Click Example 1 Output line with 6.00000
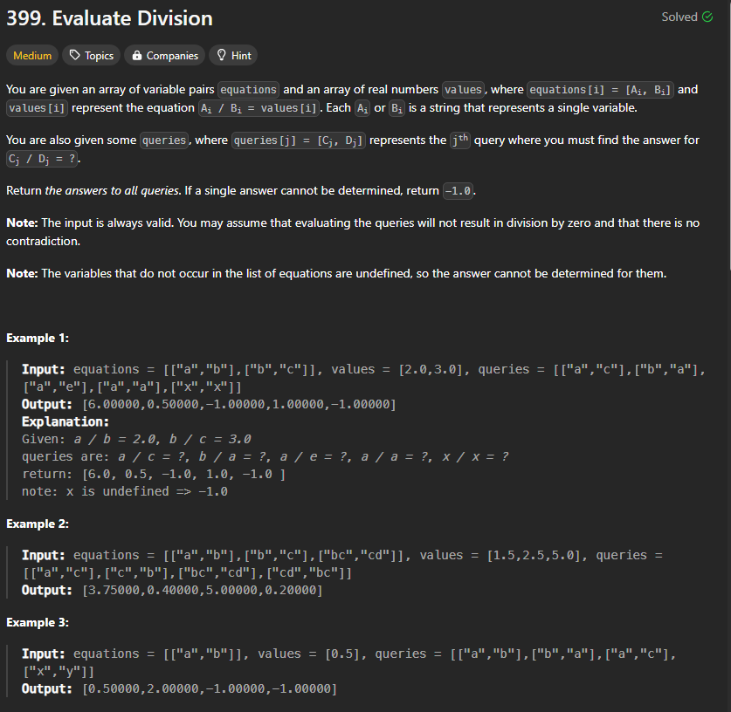The width and height of the screenshot is (731, 712). pyautogui.click(x=209, y=404)
